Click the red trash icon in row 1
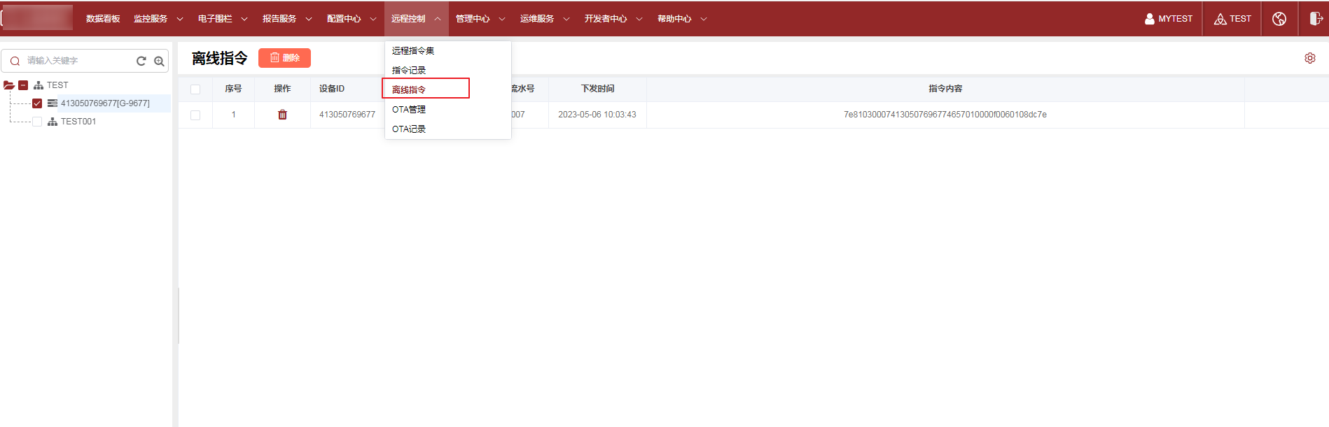The width and height of the screenshot is (1329, 427). tap(282, 115)
